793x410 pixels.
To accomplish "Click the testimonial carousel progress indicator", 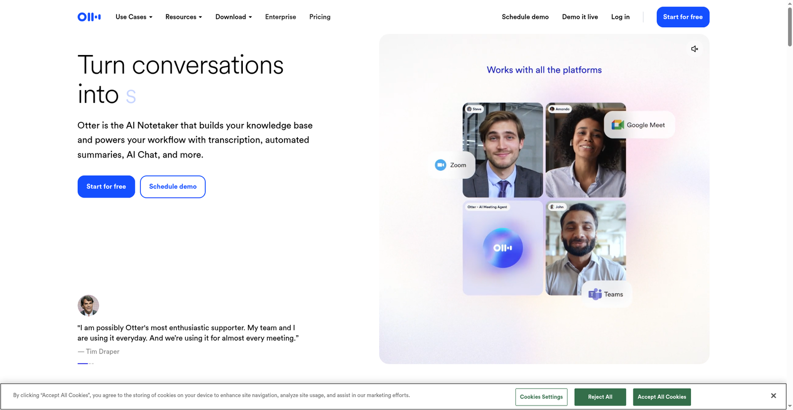I will (x=85, y=363).
